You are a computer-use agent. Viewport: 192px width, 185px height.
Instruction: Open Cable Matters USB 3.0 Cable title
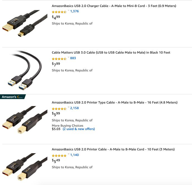pyautogui.click(x=111, y=52)
